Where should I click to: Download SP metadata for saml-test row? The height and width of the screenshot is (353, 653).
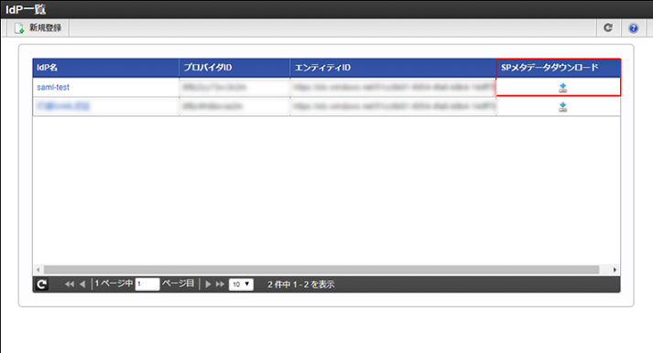click(x=562, y=88)
